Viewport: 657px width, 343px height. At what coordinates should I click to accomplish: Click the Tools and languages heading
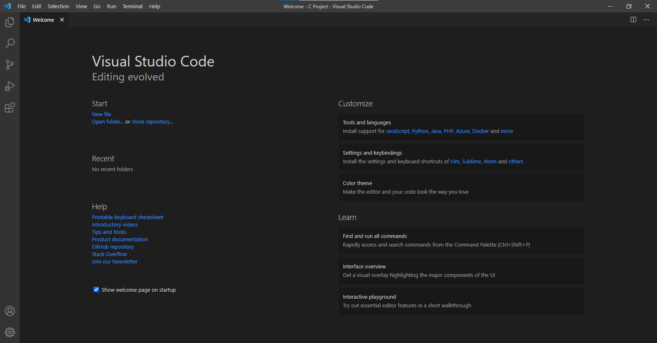pyautogui.click(x=367, y=122)
